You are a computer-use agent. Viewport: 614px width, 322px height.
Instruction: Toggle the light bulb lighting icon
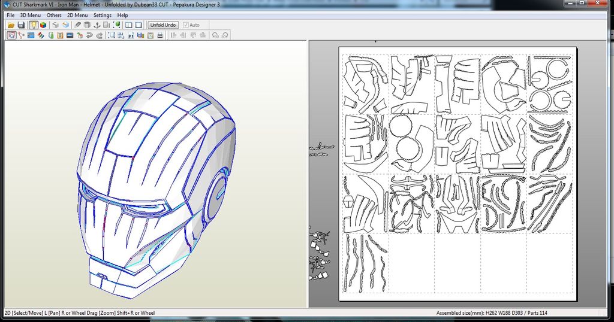34,25
